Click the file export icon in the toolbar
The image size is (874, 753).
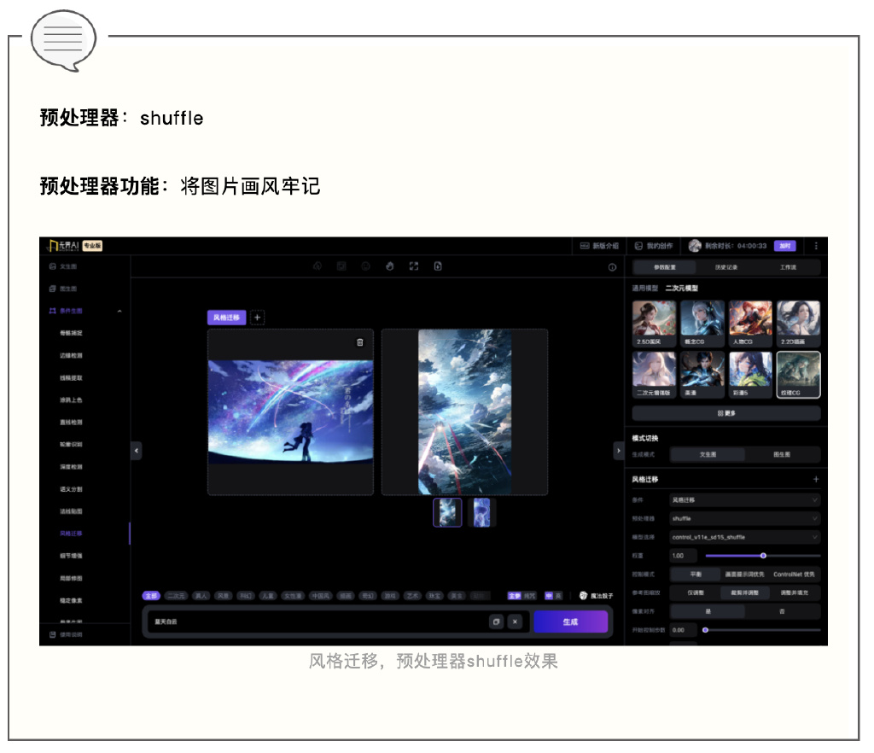point(438,266)
